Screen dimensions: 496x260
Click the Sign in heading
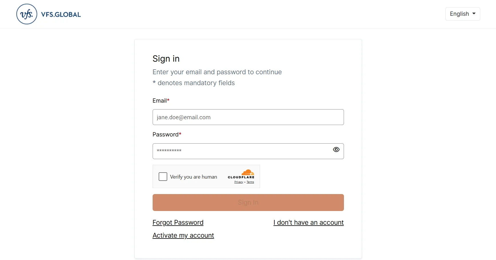click(x=166, y=59)
